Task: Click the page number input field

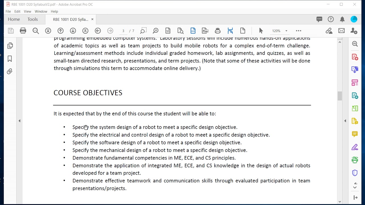Action: (123, 31)
